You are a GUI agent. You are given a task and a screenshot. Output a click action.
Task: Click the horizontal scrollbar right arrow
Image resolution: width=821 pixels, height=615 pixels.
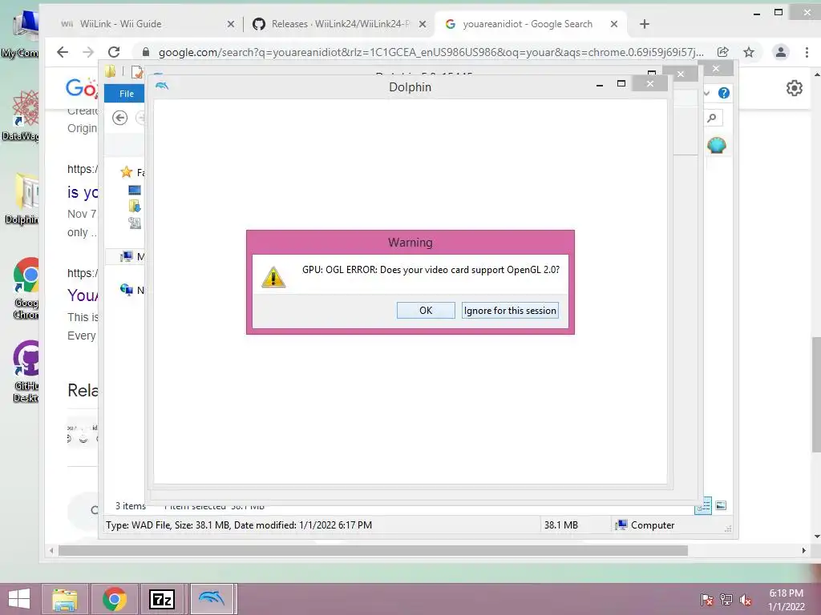[x=803, y=551]
